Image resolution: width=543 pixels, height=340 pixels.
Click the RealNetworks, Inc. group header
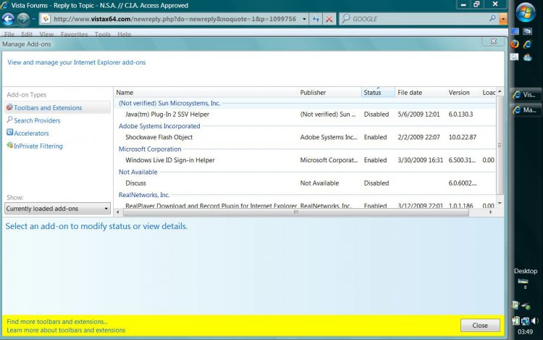click(144, 195)
